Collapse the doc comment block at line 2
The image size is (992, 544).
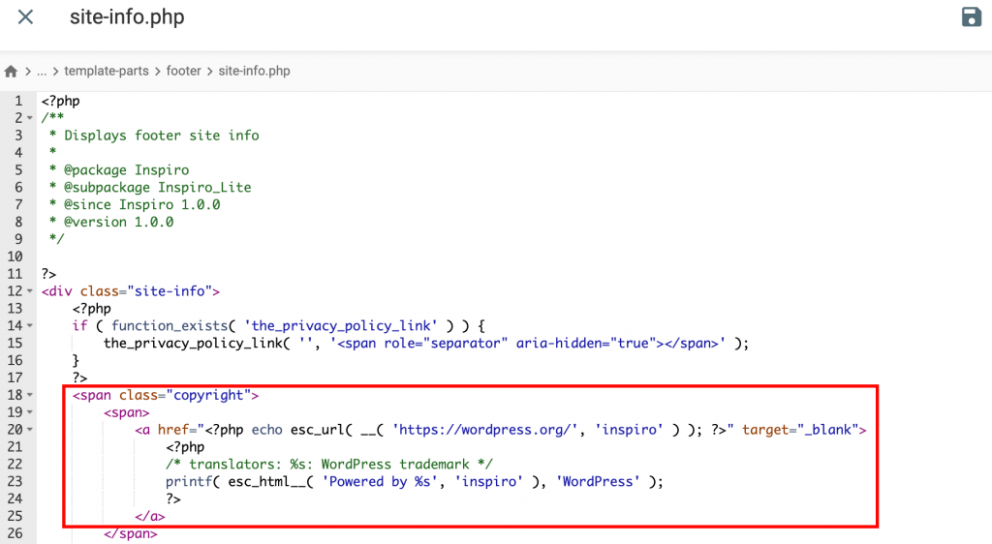tap(30, 118)
